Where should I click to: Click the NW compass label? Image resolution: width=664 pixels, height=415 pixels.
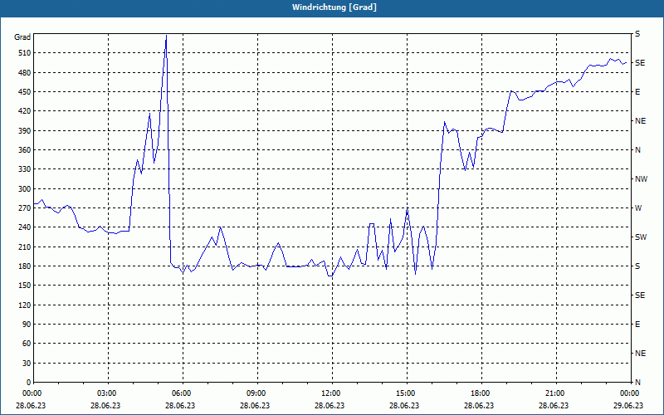(x=641, y=179)
